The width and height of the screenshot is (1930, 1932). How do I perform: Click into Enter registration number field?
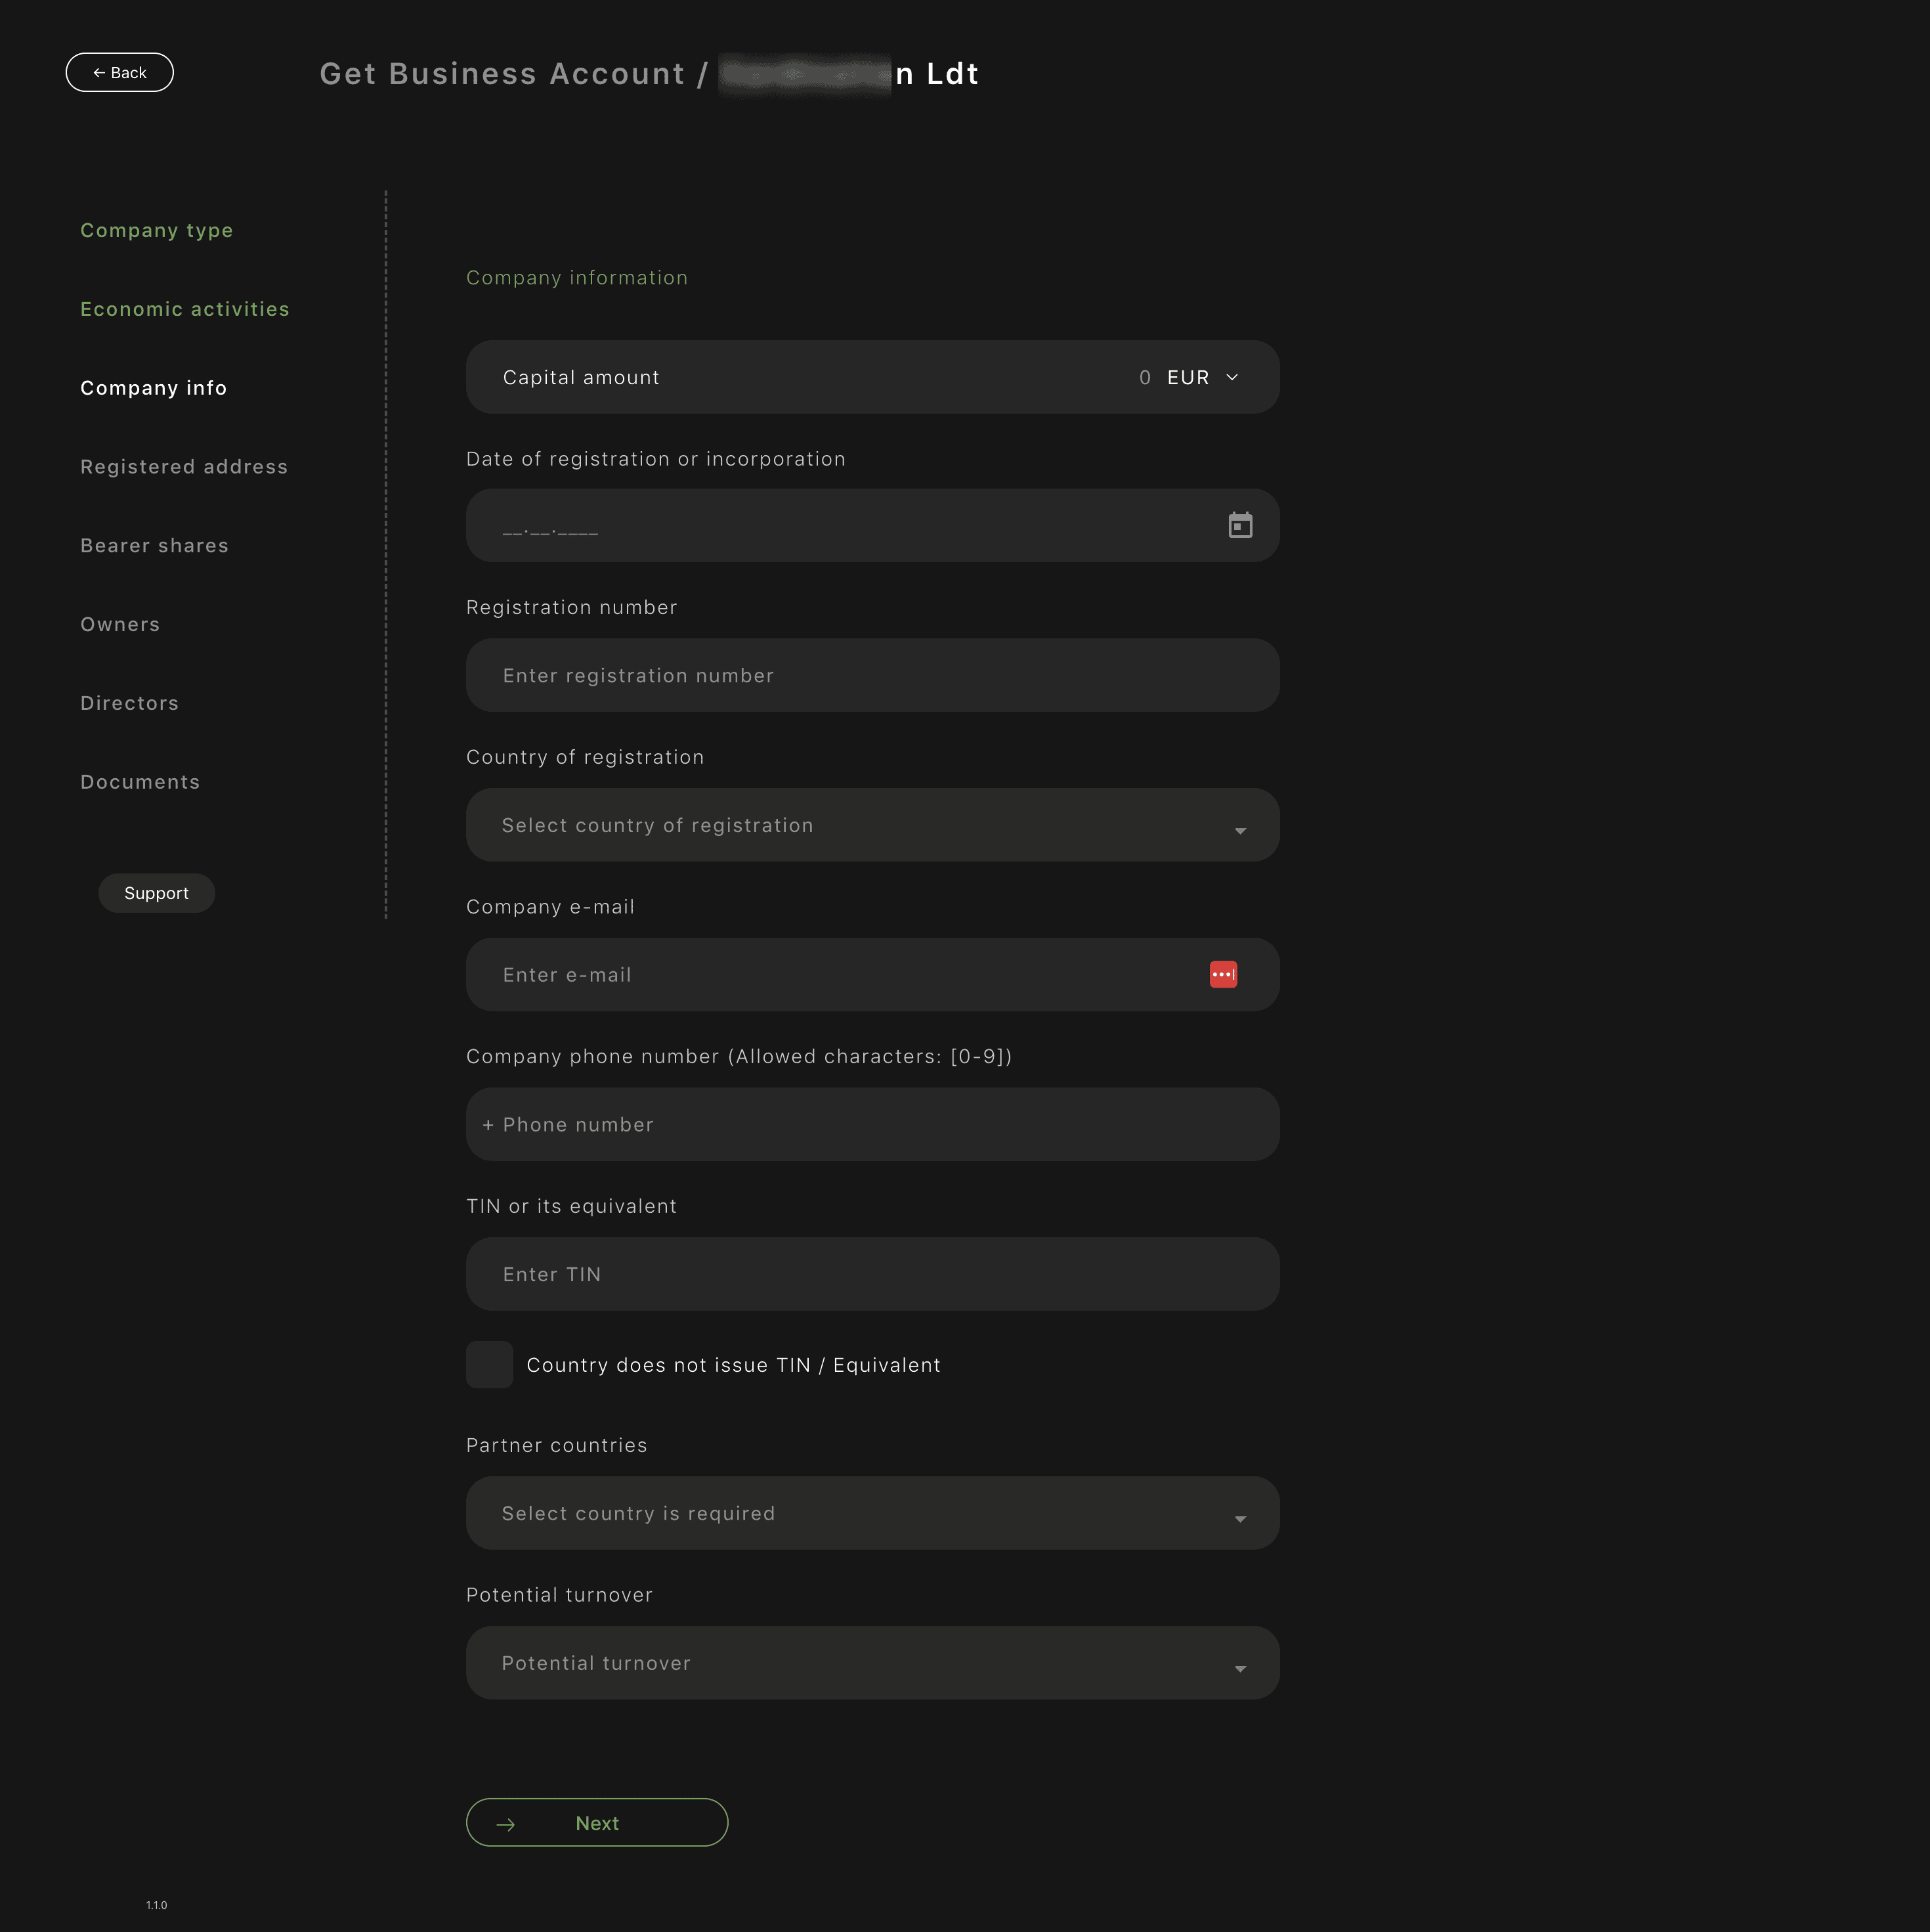coord(872,676)
